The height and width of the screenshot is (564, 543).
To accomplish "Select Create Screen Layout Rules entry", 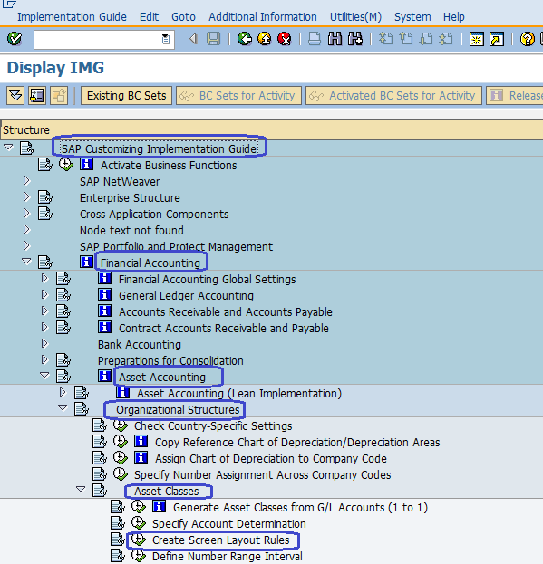I will 220,540.
